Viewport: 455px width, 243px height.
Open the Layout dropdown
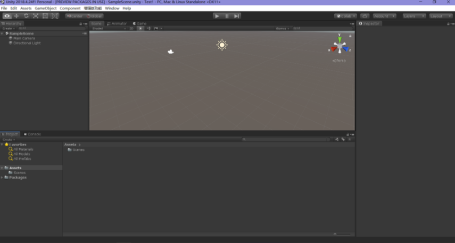[441, 16]
